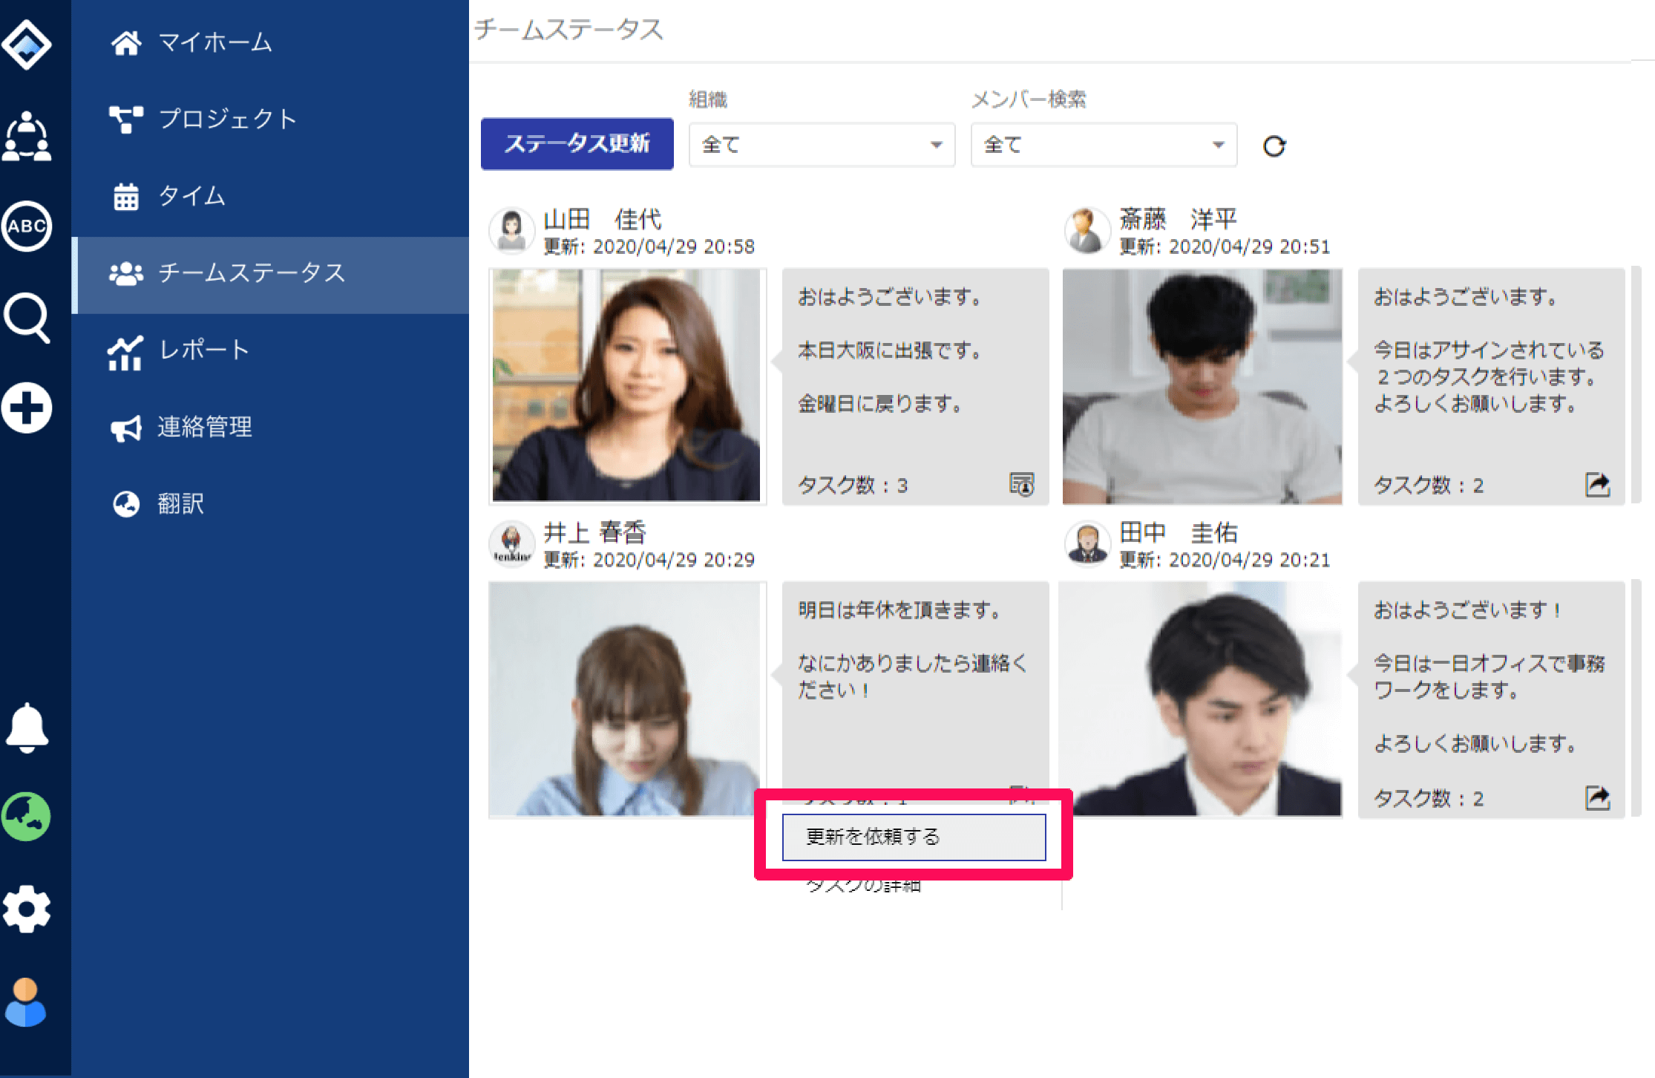Click 斎藤 洋平 small avatar icon
This screenshot has height=1078, width=1655.
pos(1087,230)
